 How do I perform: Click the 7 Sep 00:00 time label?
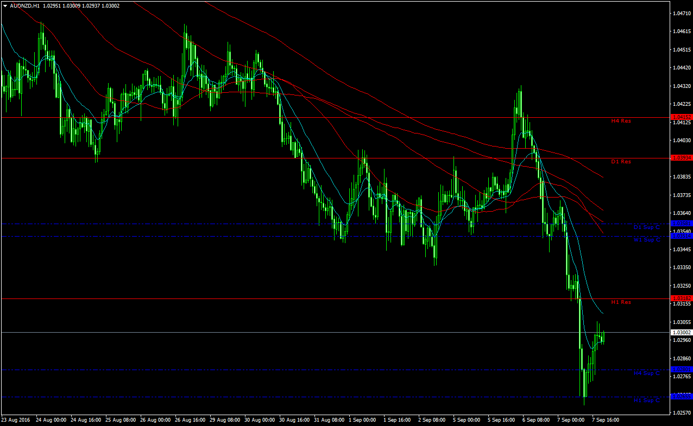point(571,420)
